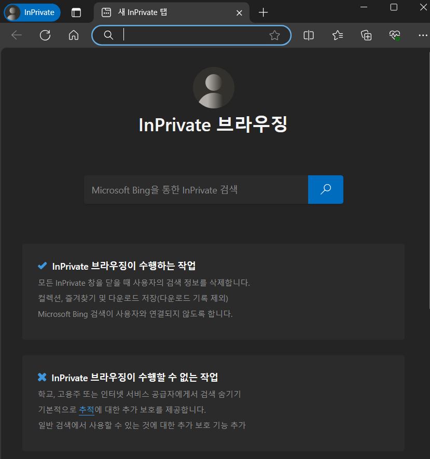
Task: Open the favorites list icon
Action: (x=338, y=35)
